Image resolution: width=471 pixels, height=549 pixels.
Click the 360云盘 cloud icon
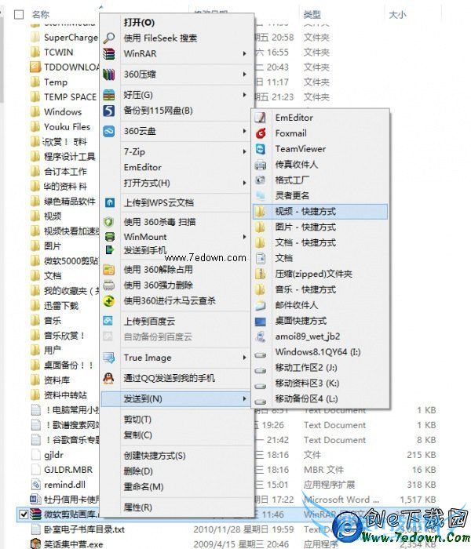point(109,131)
